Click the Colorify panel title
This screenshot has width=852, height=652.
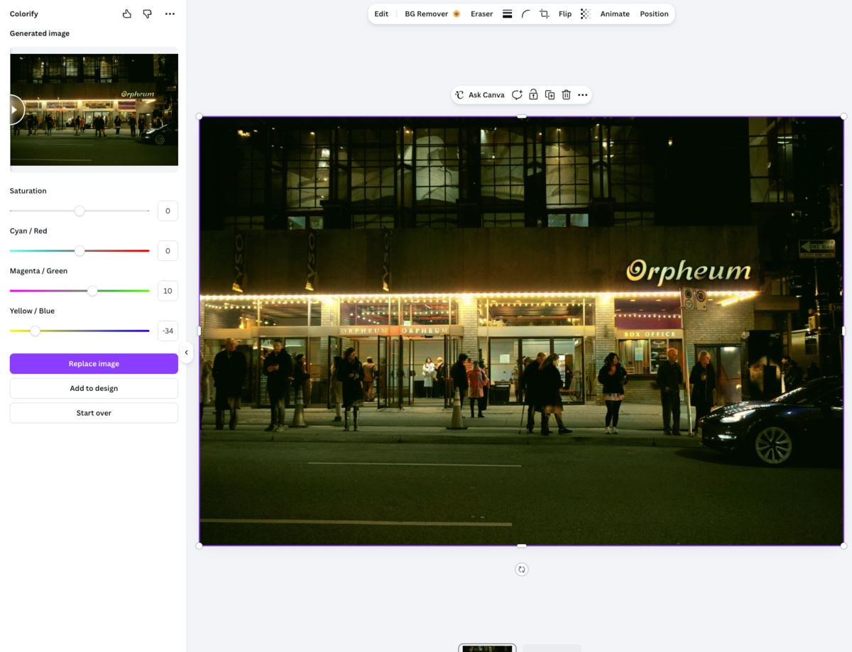point(24,13)
